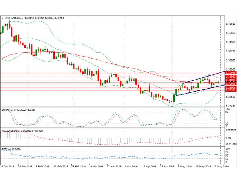Click the 1.46010 price scale label
The height and width of the screenshot is (184, 237).
click(229, 24)
